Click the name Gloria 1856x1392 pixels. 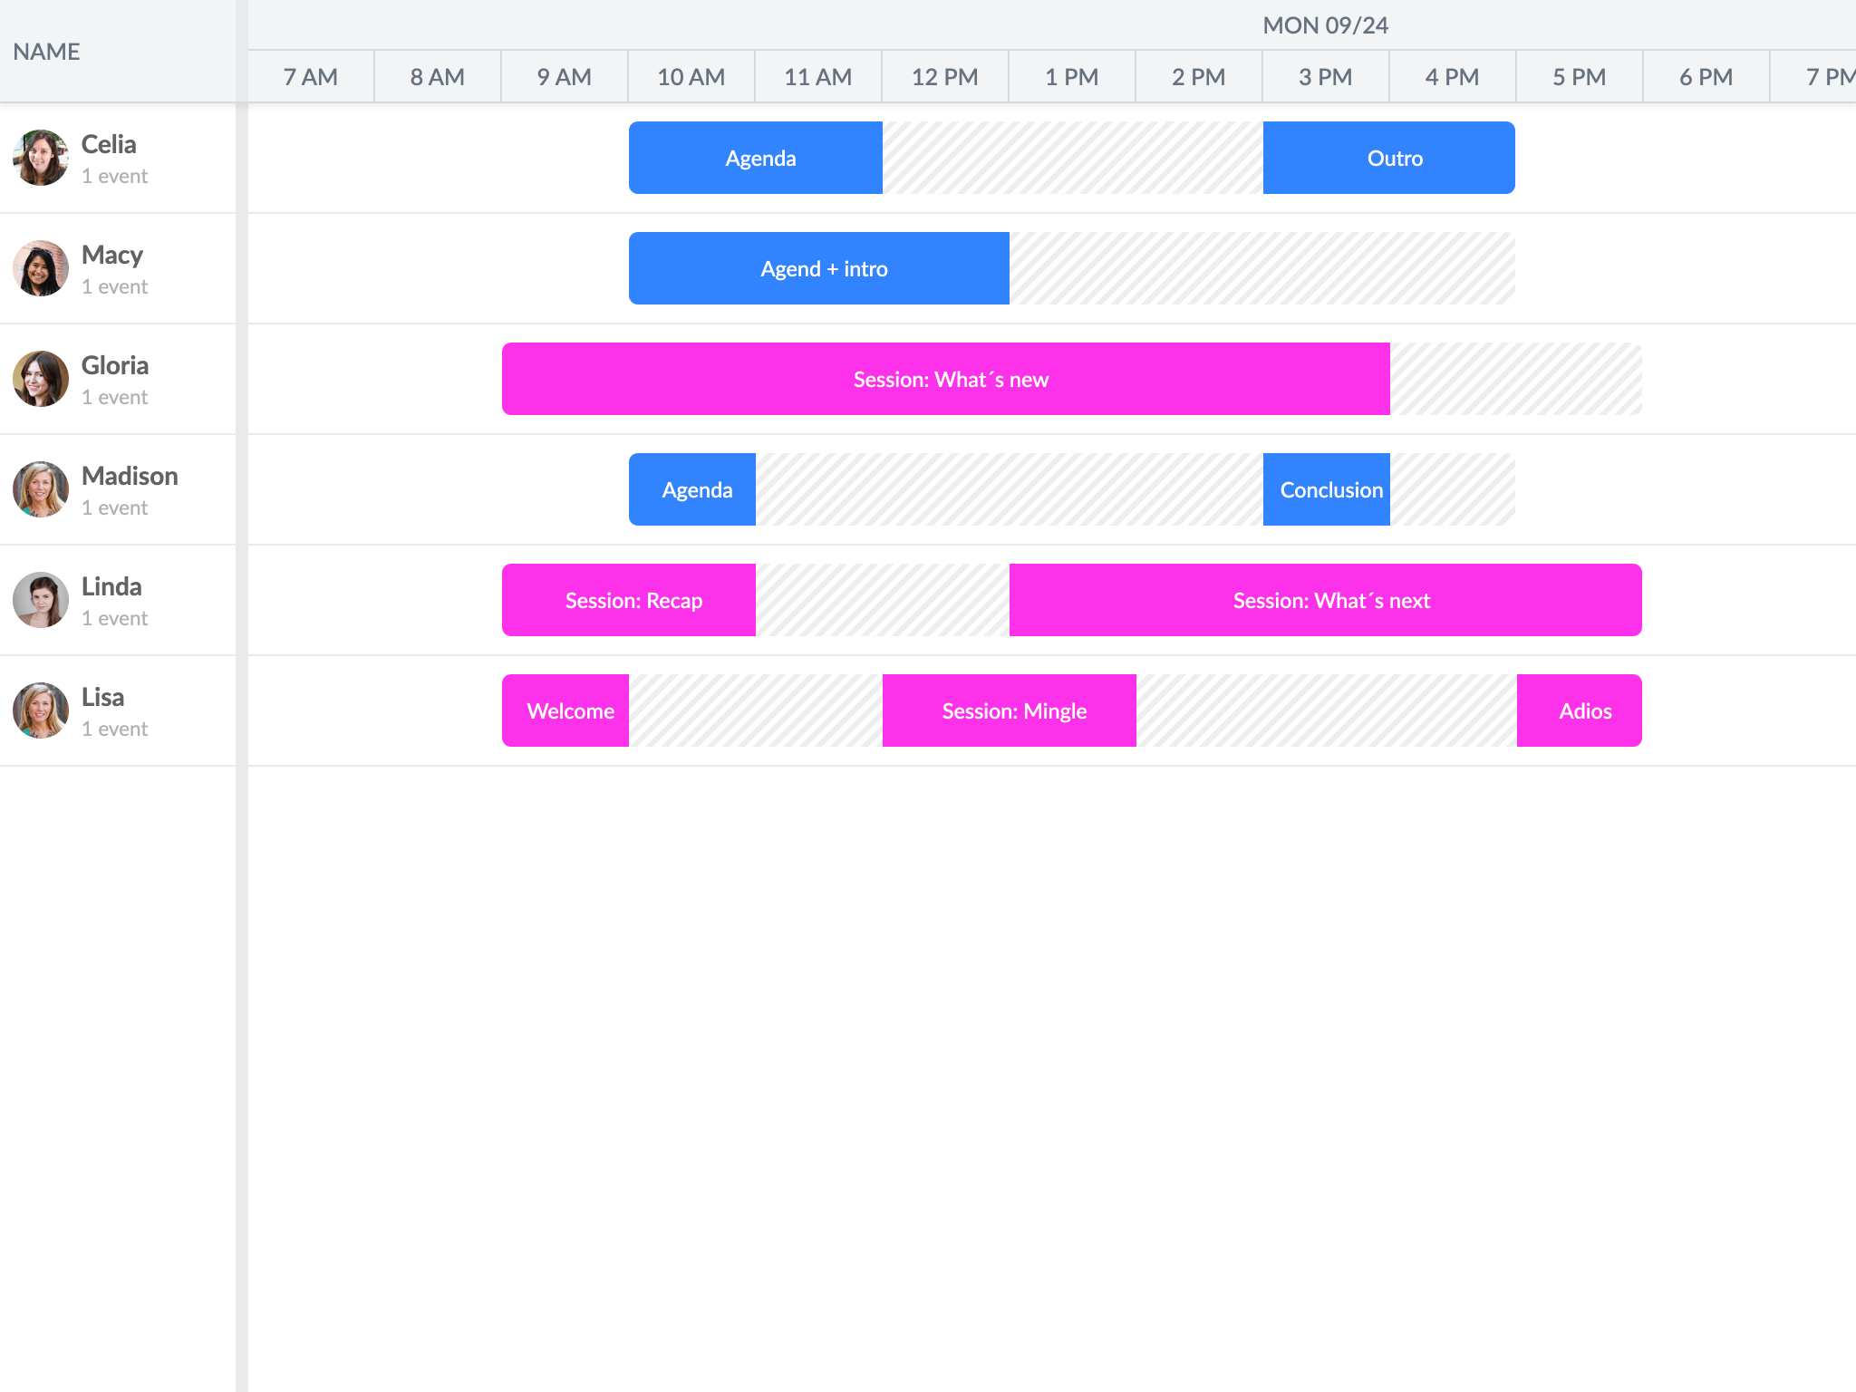[115, 365]
